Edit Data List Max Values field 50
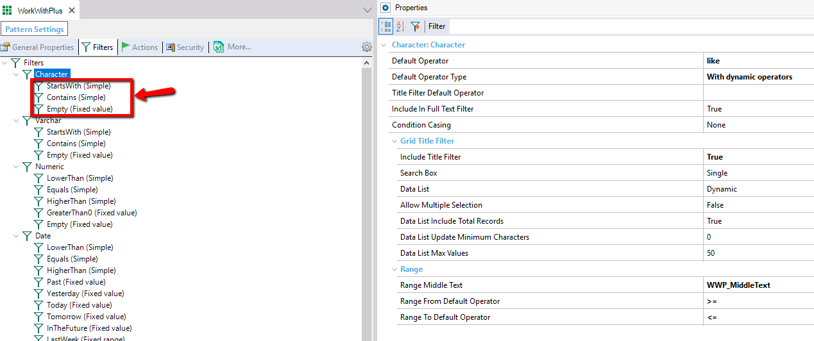The image size is (814, 341). 758,253
